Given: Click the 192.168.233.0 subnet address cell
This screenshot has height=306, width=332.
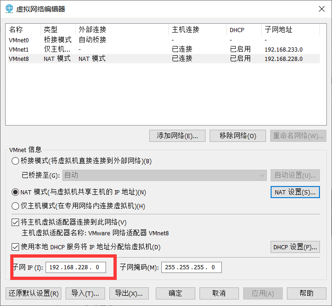Looking at the screenshot, I should 284,49.
